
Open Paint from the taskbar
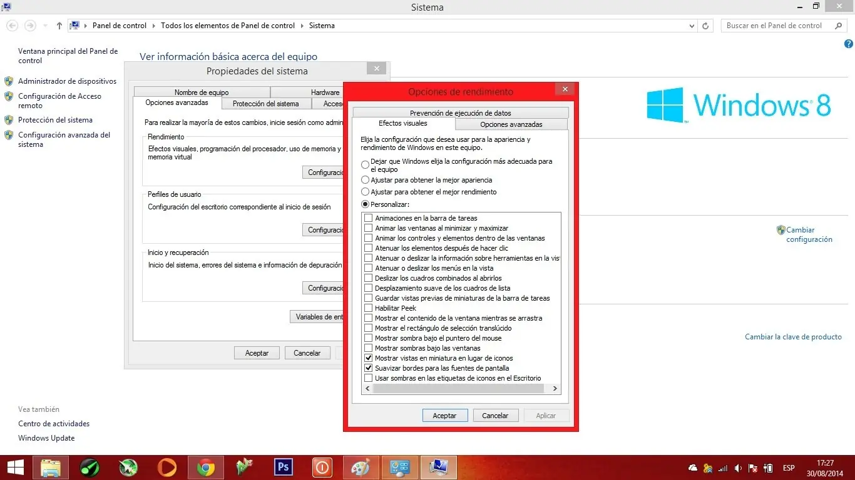pos(361,467)
